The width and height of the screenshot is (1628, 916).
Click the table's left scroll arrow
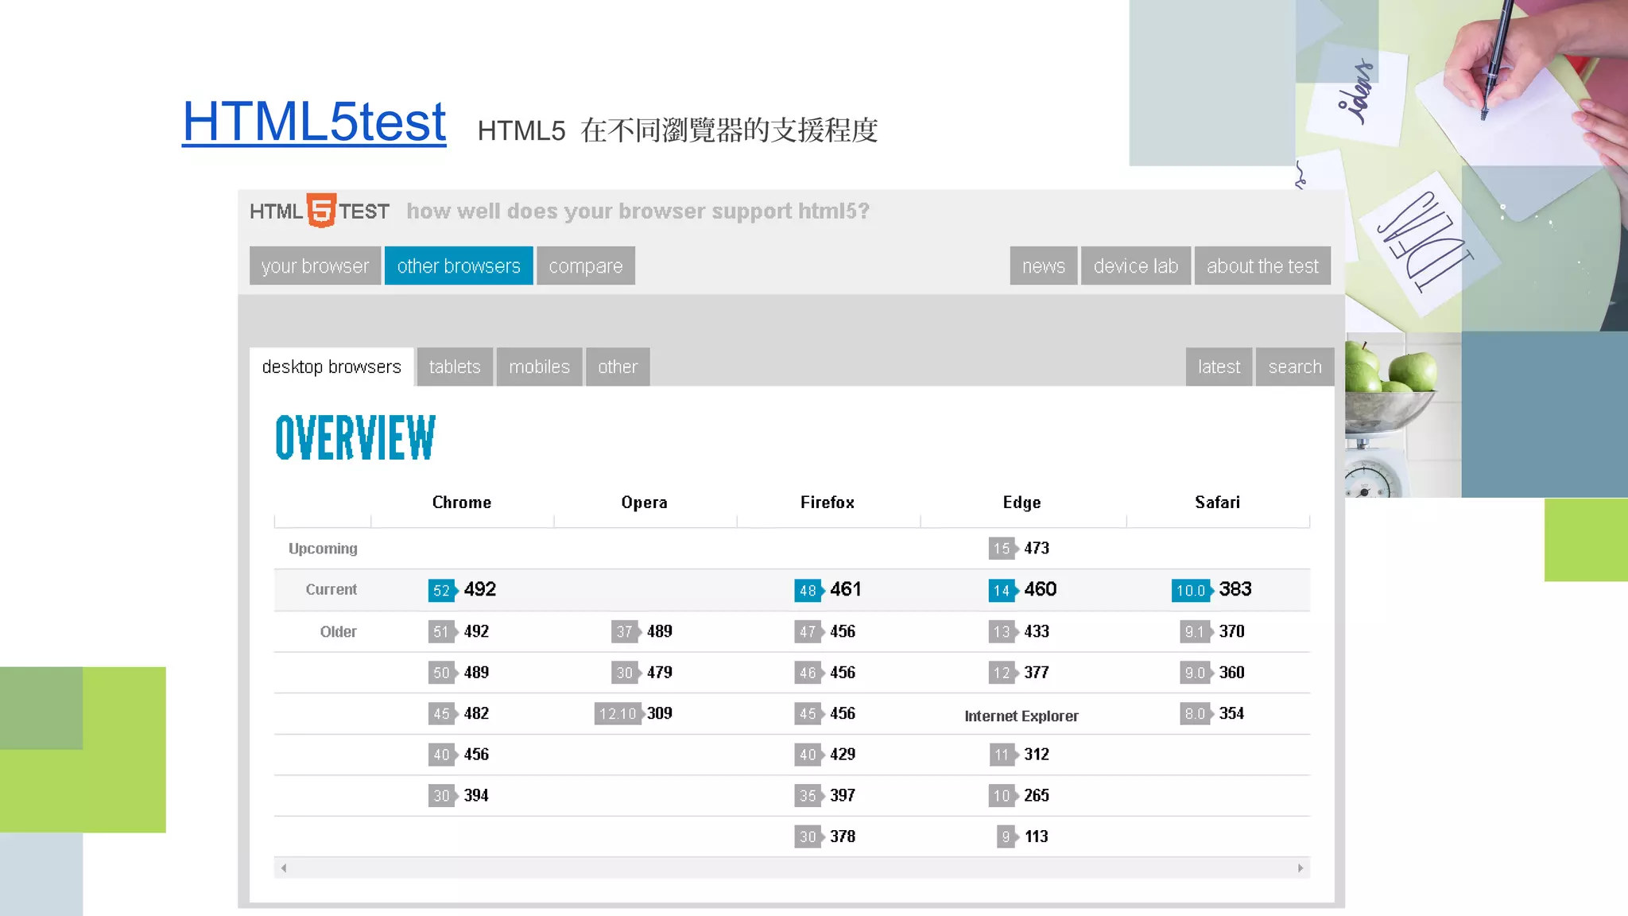[x=284, y=867]
